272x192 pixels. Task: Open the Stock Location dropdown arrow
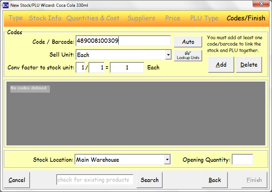[167, 160]
